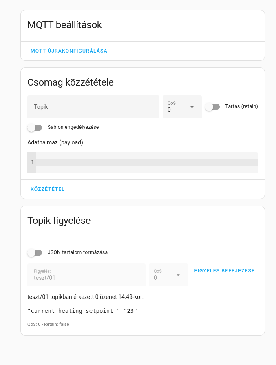Click the QoS: 0 - Retain: false message footer
Screen dimensions: 276x365
pos(48,324)
